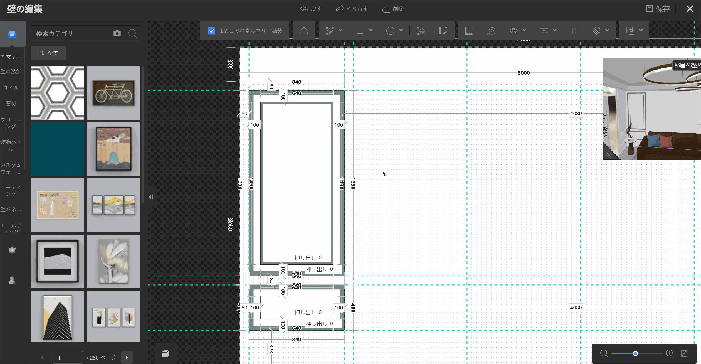
Task: Click 戻す undo button
Action: tap(311, 9)
